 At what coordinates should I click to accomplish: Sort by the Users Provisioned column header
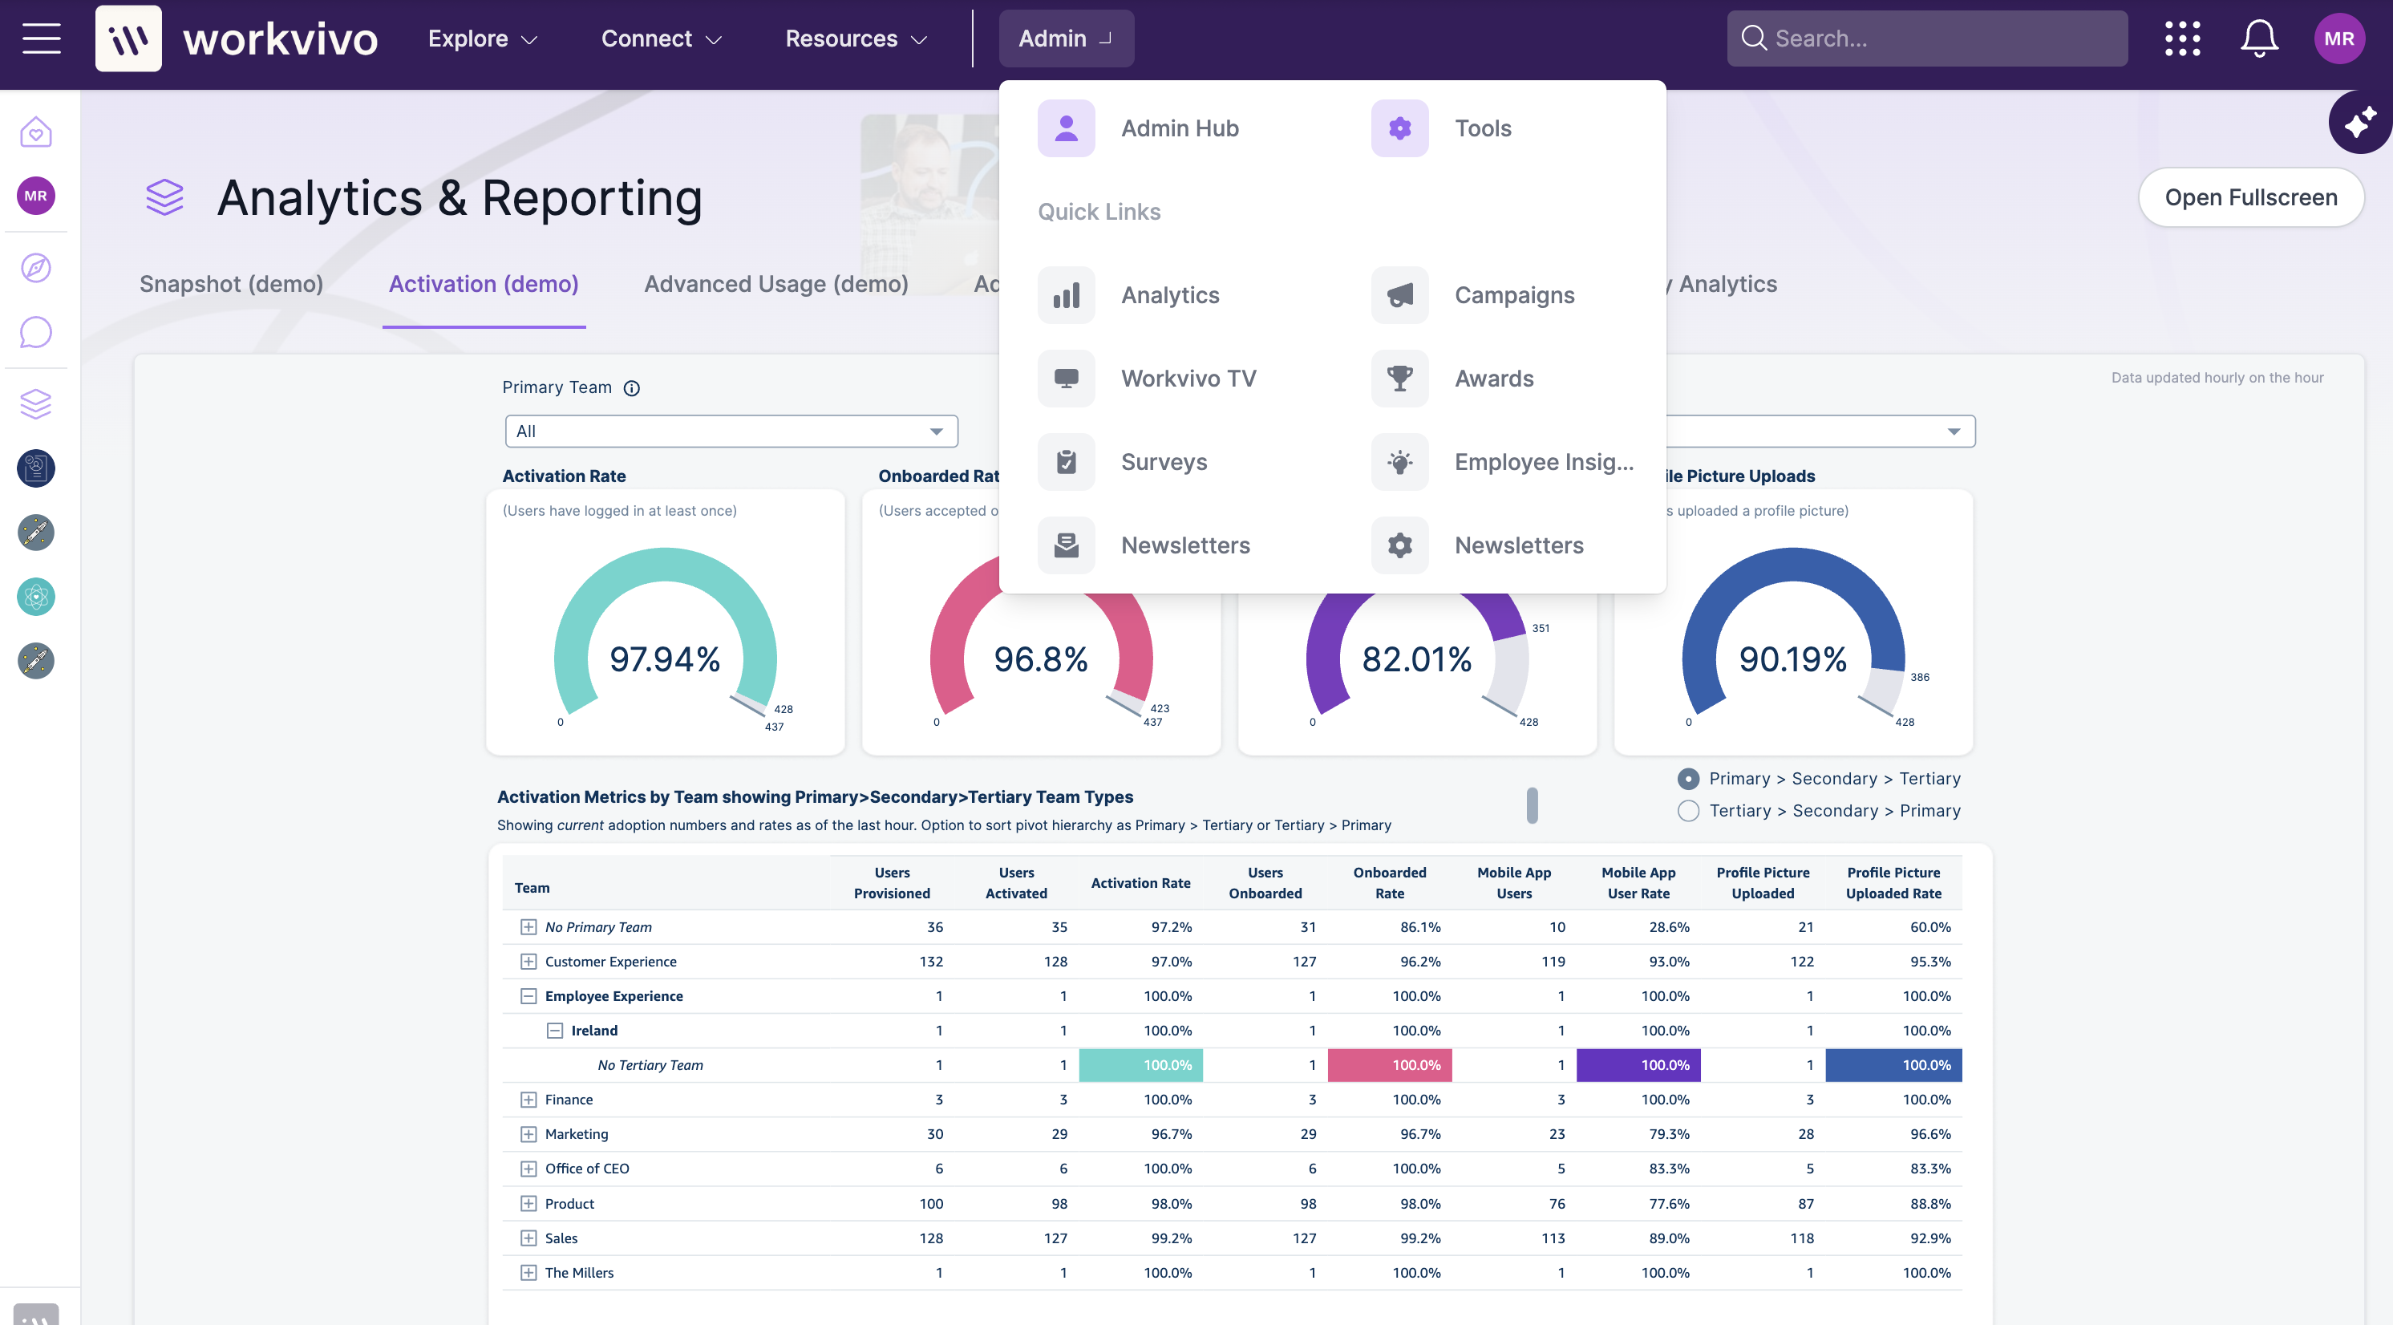click(892, 883)
